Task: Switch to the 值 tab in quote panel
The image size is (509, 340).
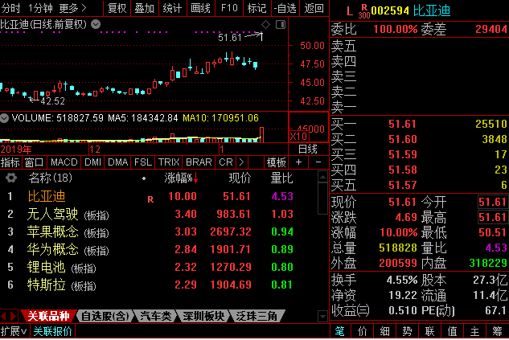Action: pos(452,331)
